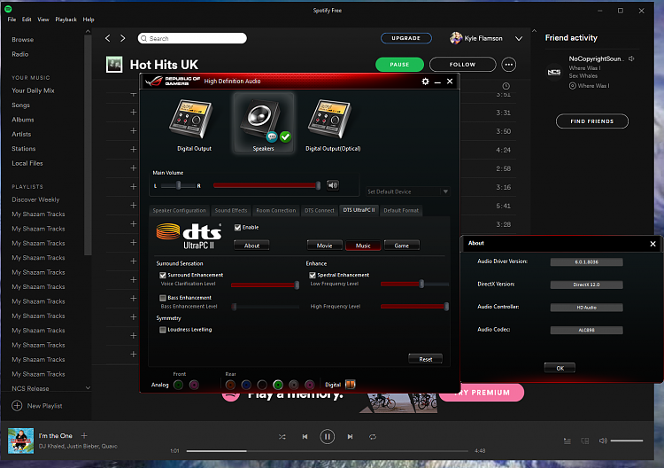Screen dimensions: 664x468
Task: Enable the Loudness Levelling checkbox
Action: tap(163, 330)
